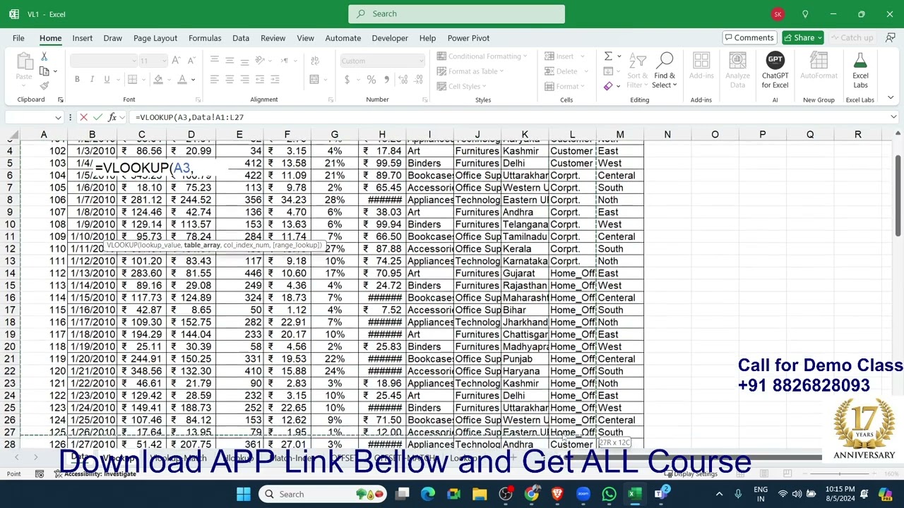Expand the Name Box dropdown
The image size is (904, 508).
58,117
